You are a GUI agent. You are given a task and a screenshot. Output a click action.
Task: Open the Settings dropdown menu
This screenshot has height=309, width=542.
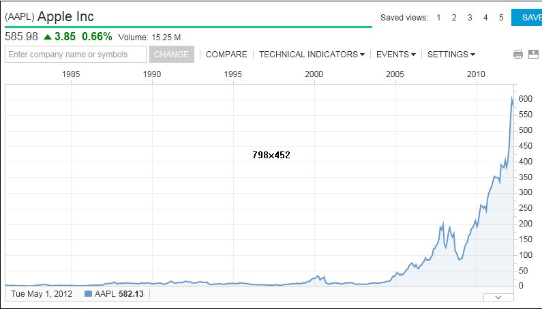(x=451, y=55)
